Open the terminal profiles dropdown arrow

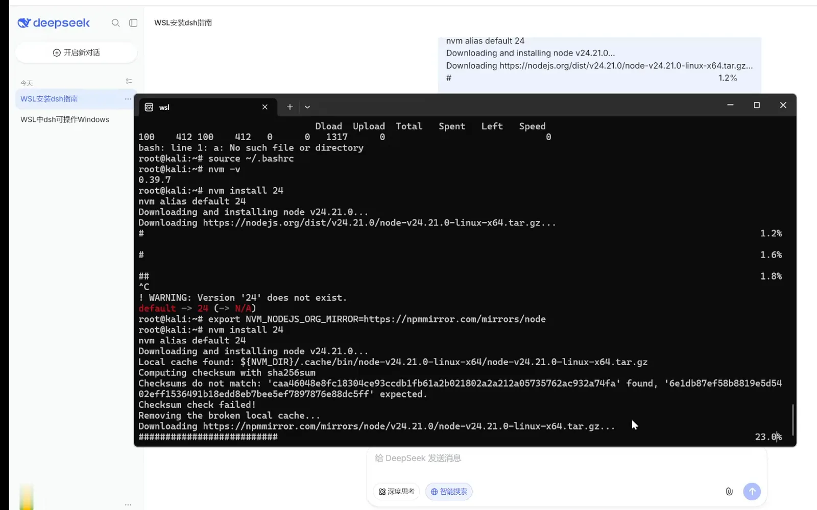307,107
